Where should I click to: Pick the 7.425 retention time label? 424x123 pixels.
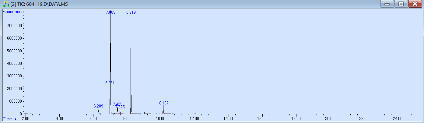click(117, 104)
